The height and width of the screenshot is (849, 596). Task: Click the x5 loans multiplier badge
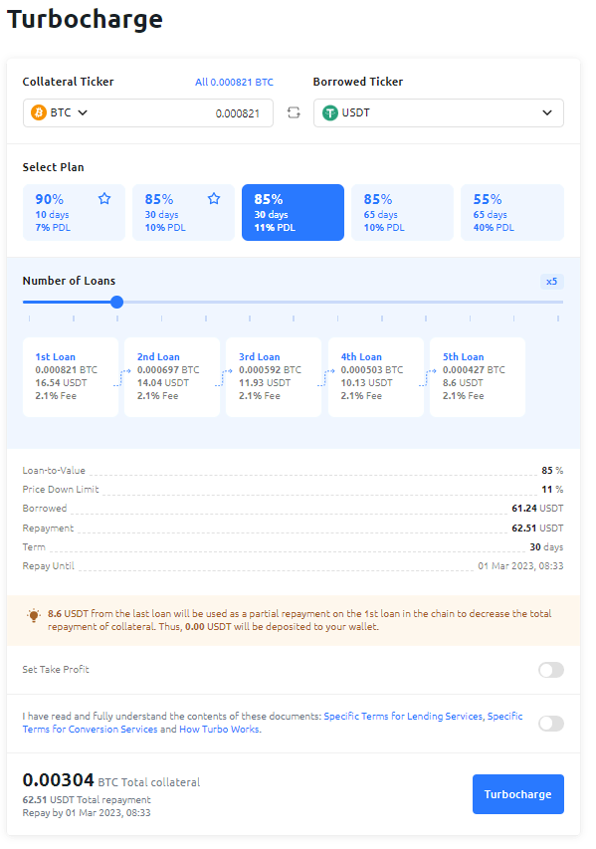(x=551, y=282)
